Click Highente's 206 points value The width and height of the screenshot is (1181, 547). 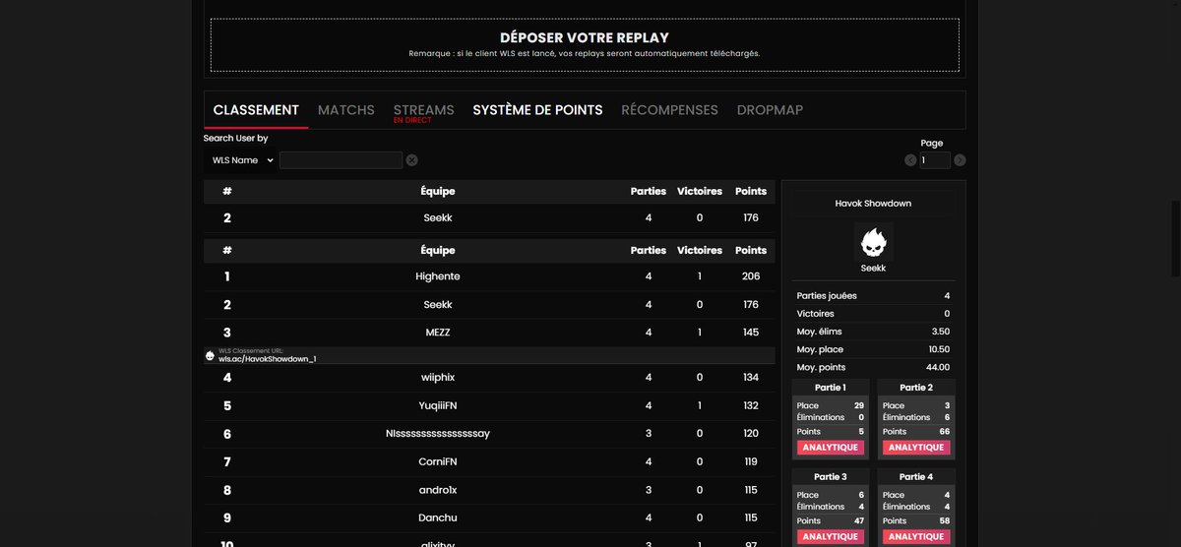point(751,276)
